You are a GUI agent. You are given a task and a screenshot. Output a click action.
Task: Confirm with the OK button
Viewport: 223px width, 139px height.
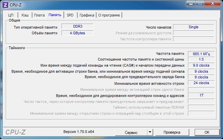(207, 132)
